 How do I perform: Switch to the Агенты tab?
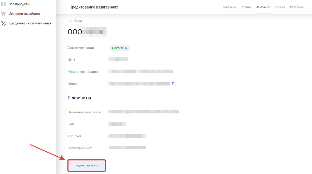pyautogui.click(x=246, y=7)
